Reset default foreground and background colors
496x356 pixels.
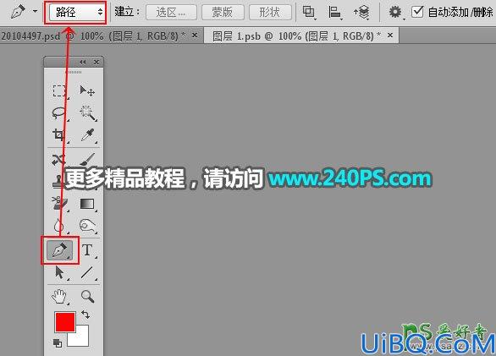click(58, 343)
